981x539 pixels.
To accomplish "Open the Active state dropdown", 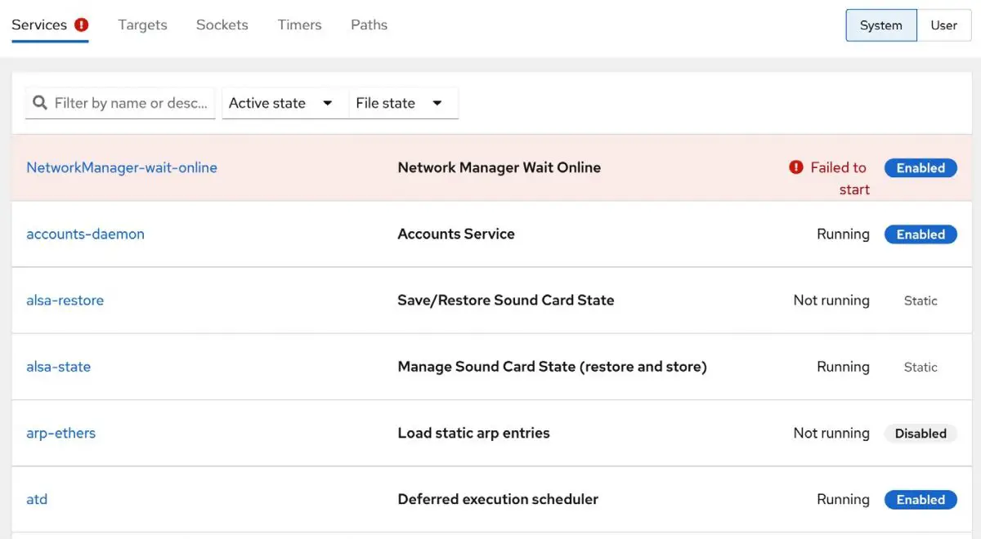I will (x=282, y=103).
